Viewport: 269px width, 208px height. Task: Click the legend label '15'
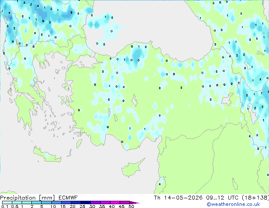tap(63, 206)
